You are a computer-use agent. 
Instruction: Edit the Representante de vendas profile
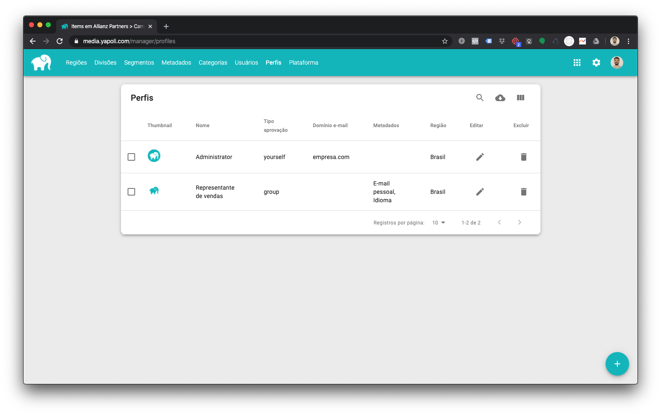480,192
